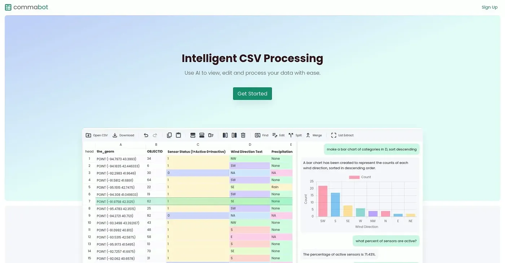Click the Open CSV toolbar button
The height and width of the screenshot is (263, 505).
(x=97, y=135)
